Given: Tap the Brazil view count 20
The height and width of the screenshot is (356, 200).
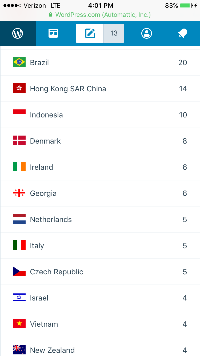Looking at the screenshot, I should [x=183, y=62].
